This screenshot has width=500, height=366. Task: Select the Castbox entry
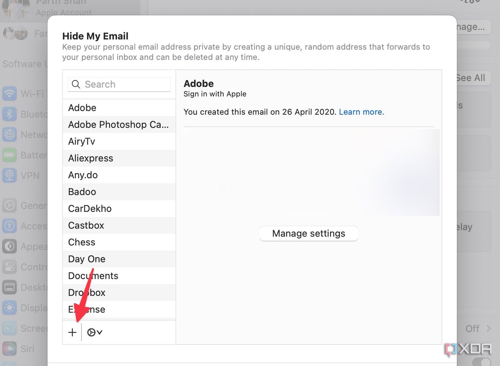119,225
